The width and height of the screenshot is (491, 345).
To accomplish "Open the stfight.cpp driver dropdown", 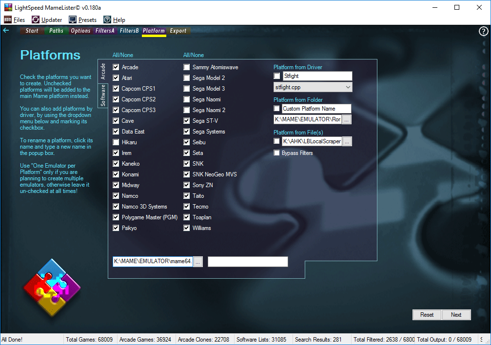I will (x=313, y=87).
